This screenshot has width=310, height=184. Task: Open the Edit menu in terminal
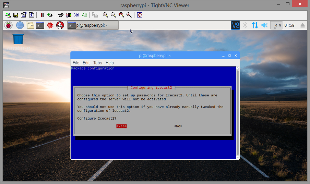coord(86,63)
